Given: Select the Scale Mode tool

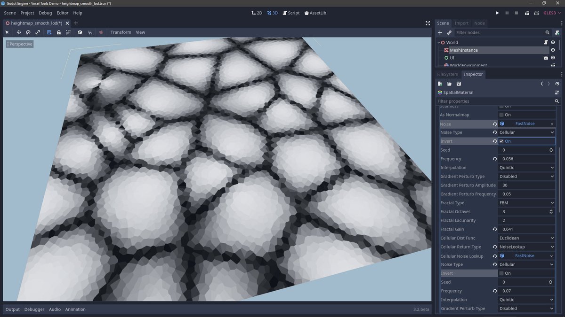Looking at the screenshot, I should (38, 32).
